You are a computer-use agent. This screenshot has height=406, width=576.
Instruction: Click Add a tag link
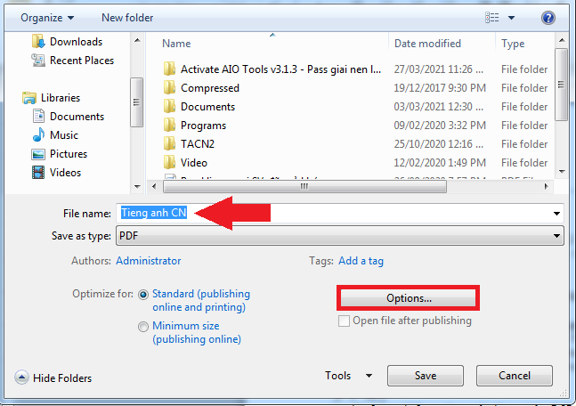361,261
